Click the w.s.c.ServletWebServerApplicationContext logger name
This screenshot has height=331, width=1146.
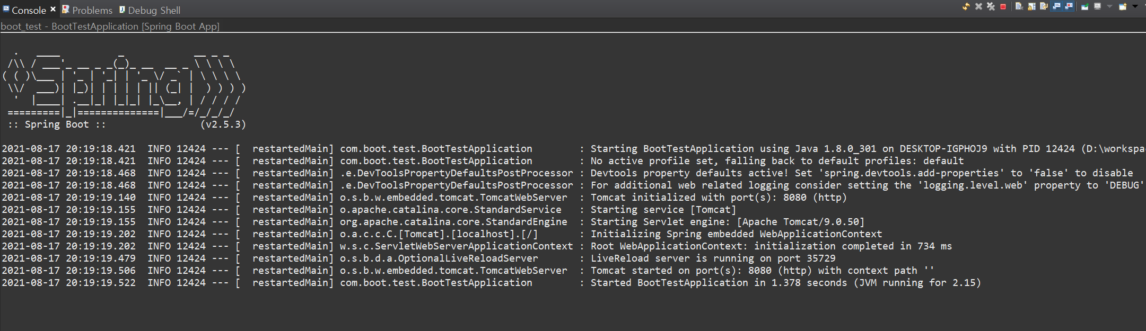[456, 246]
